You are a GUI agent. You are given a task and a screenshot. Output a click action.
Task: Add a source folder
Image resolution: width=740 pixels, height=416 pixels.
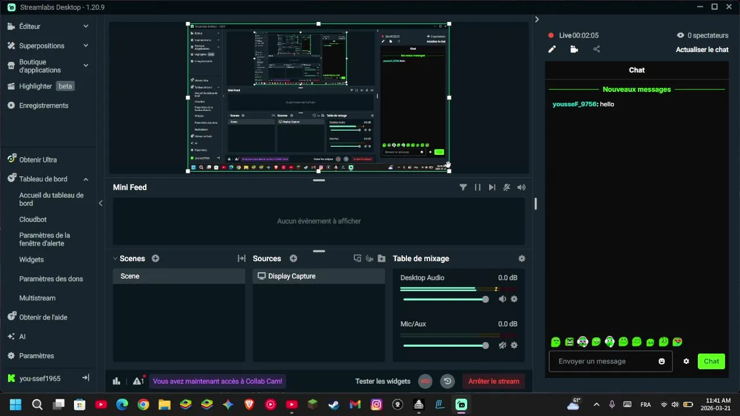click(x=382, y=259)
